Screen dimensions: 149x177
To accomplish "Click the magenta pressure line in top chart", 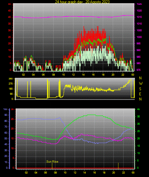I will 74,17.
